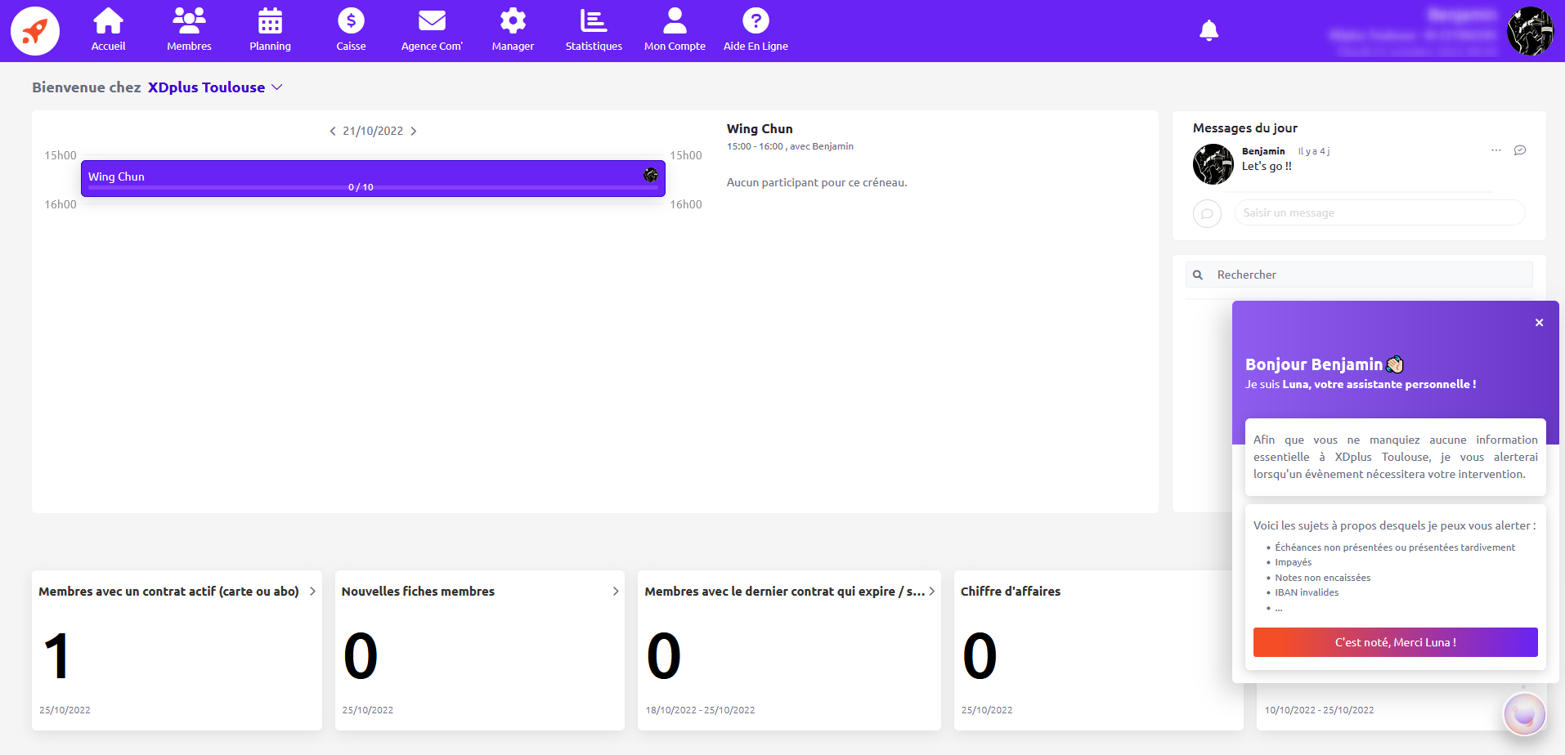Click the Saisir un message field
The image size is (1565, 755).
tap(1379, 212)
